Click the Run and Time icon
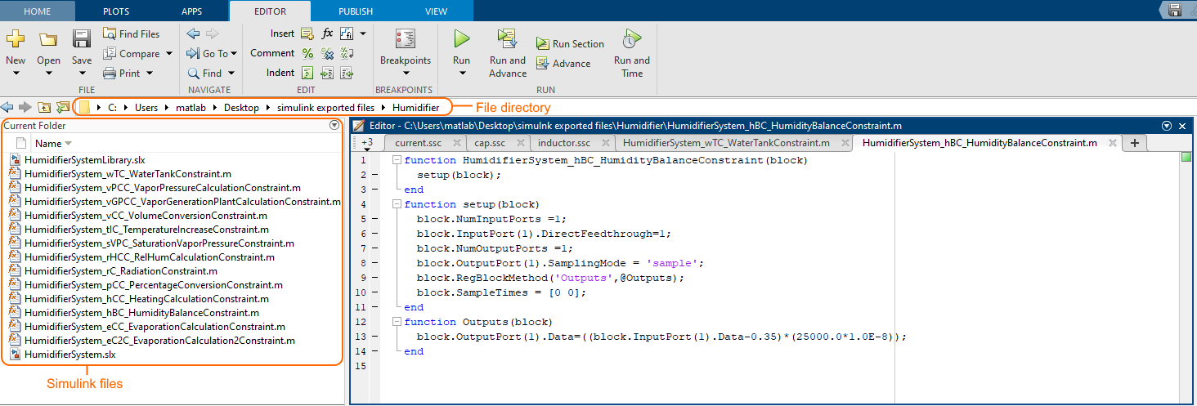Image resolution: width=1197 pixels, height=406 pixels. 631,39
